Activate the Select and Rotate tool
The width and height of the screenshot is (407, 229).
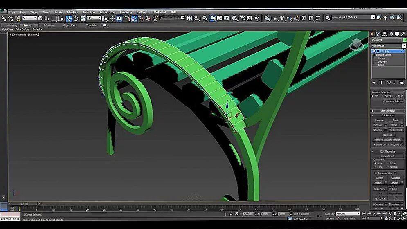click(x=76, y=18)
